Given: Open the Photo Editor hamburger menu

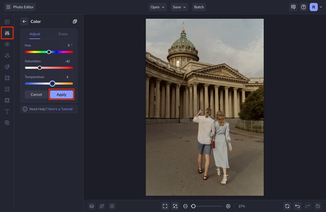Looking at the screenshot, I should [9, 7].
